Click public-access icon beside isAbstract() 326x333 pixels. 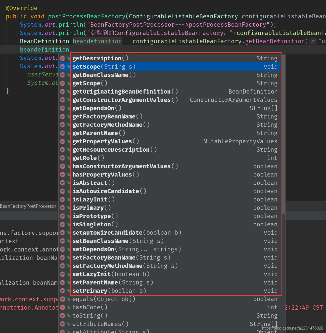(x=69, y=183)
